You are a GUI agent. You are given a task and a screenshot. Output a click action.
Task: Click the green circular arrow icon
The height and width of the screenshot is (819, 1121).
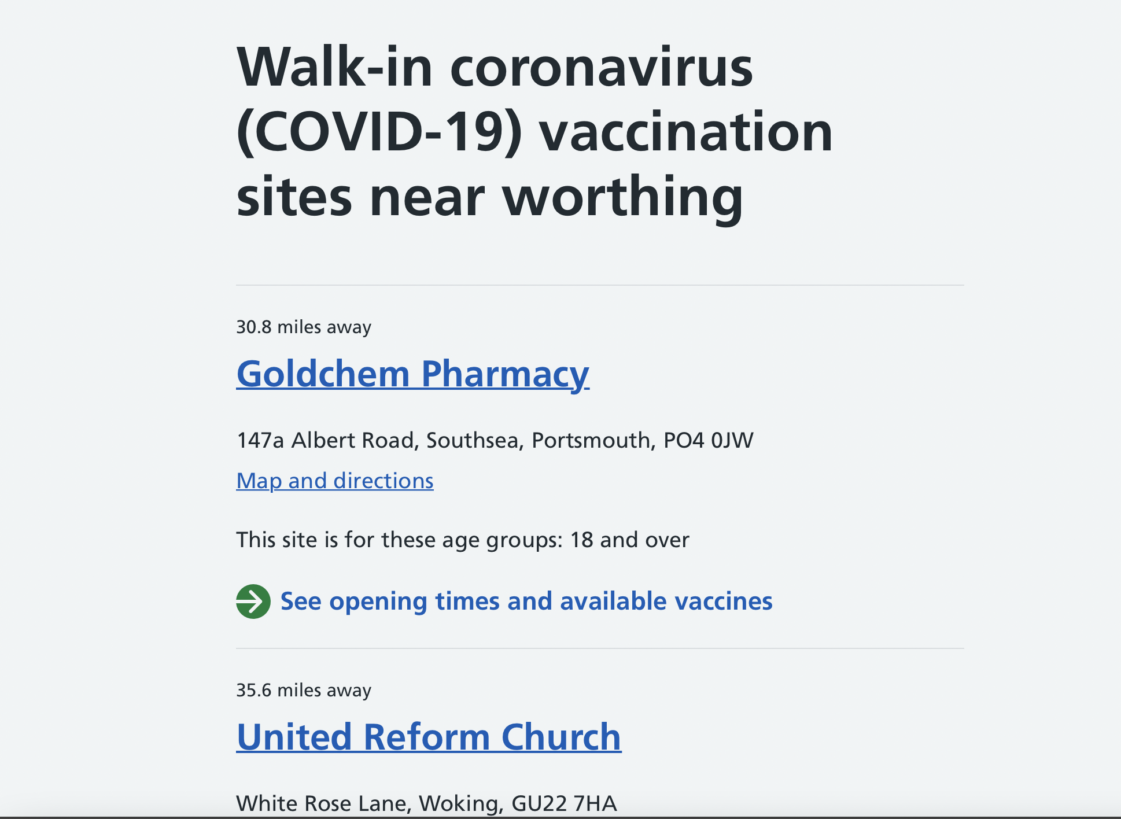point(253,602)
